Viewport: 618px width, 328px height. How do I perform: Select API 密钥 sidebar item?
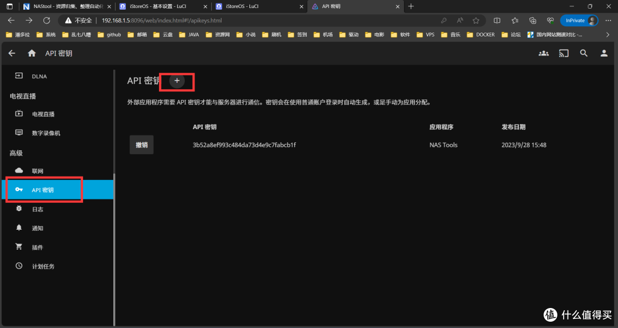(x=58, y=190)
